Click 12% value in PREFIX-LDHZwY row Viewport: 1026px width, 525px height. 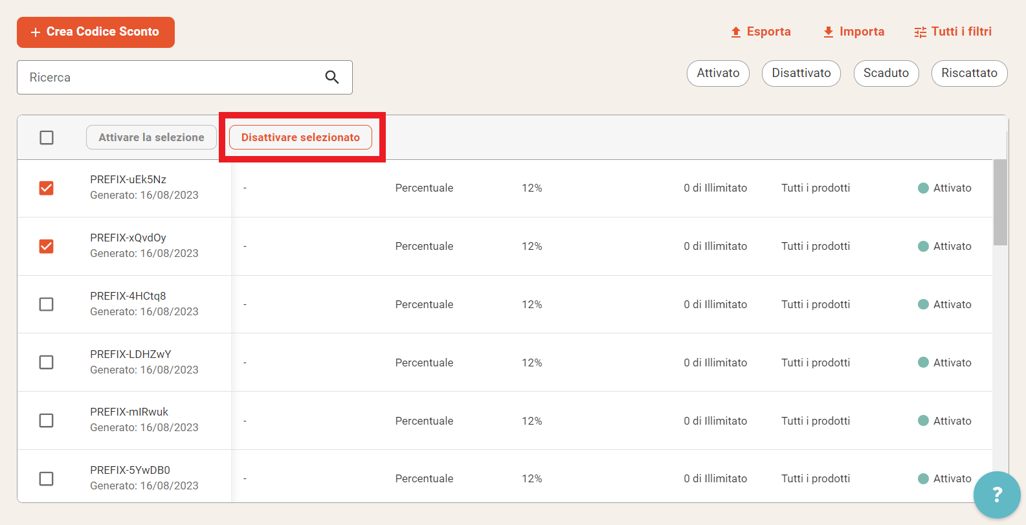click(532, 363)
